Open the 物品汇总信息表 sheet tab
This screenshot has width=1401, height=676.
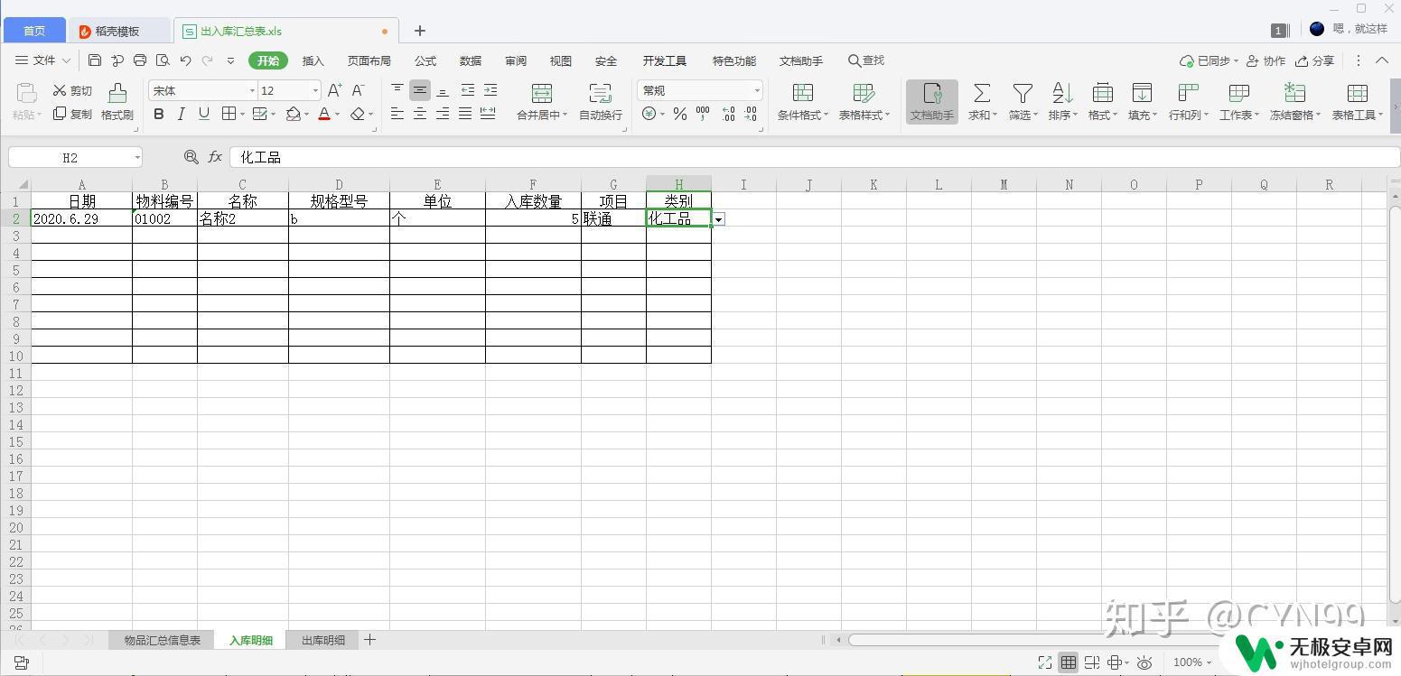(163, 640)
